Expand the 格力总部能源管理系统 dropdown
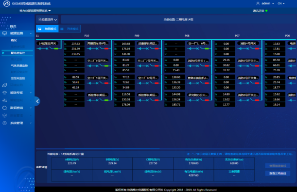The width and height of the screenshot is (297, 192). point(35,11)
